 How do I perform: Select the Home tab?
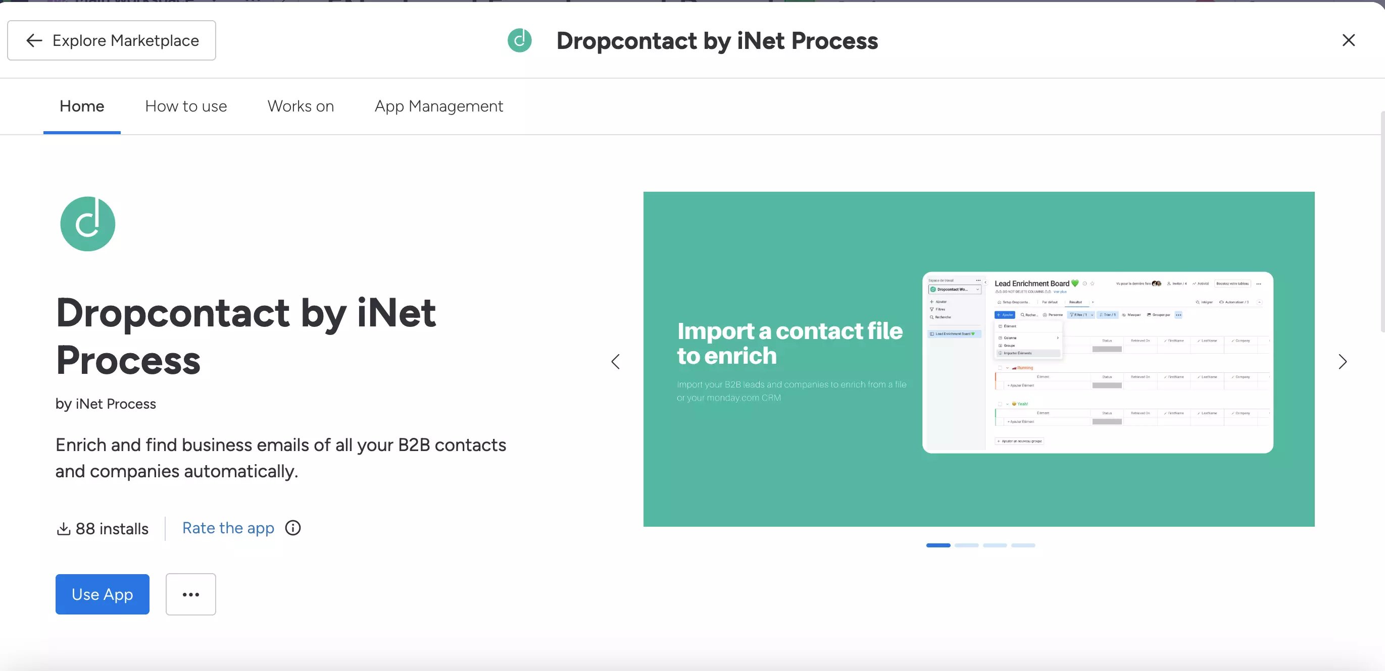(x=82, y=106)
